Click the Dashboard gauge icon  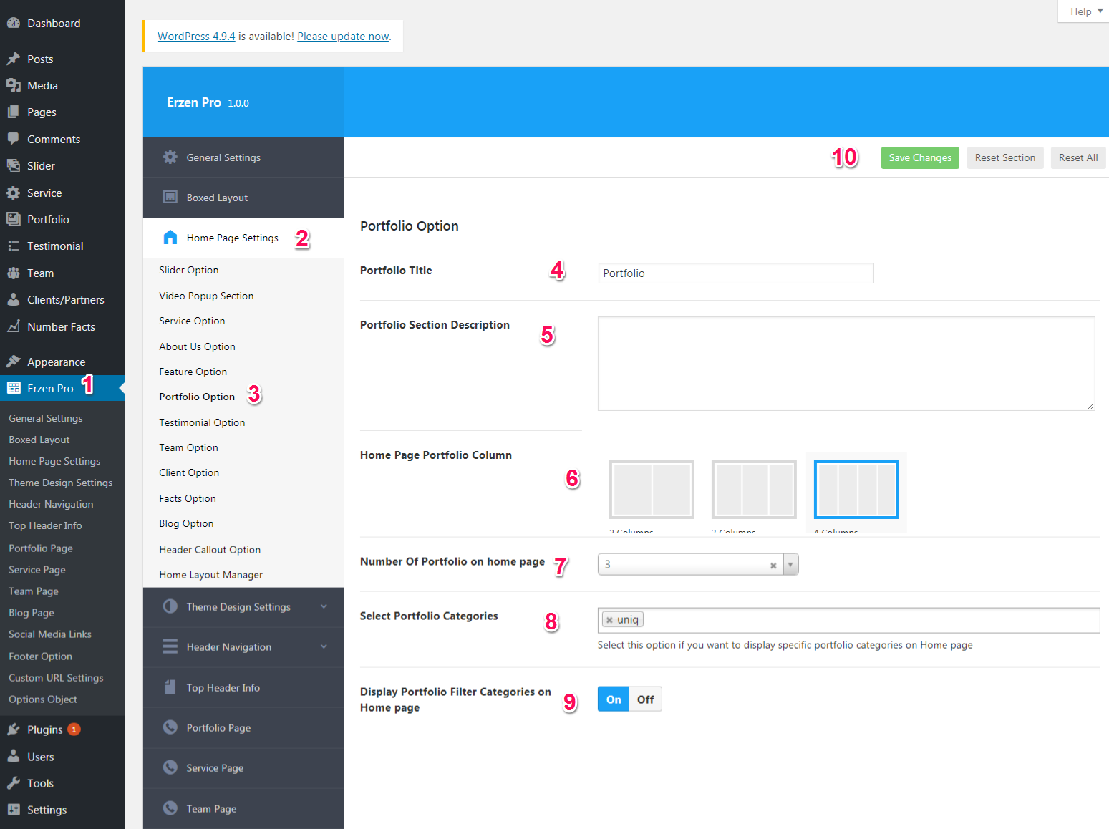pos(14,23)
